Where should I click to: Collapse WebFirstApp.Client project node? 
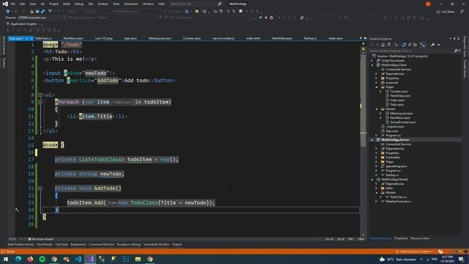[x=372, y=65]
